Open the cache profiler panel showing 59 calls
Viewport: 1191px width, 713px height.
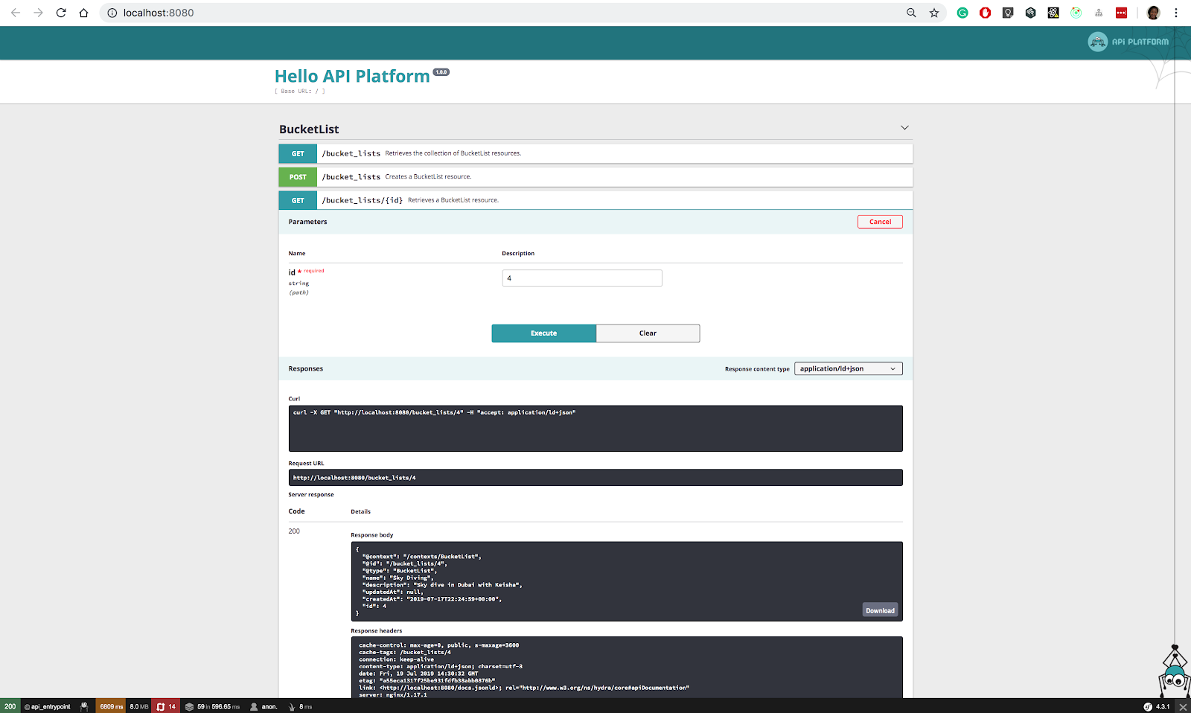click(212, 706)
